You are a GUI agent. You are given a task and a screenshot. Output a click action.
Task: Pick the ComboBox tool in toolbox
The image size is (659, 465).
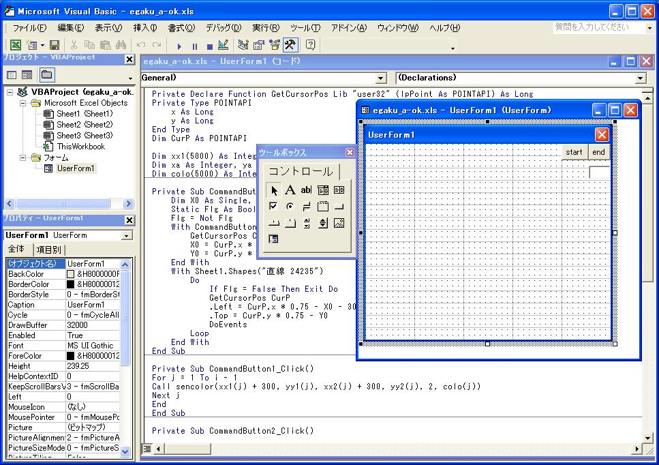(x=323, y=190)
